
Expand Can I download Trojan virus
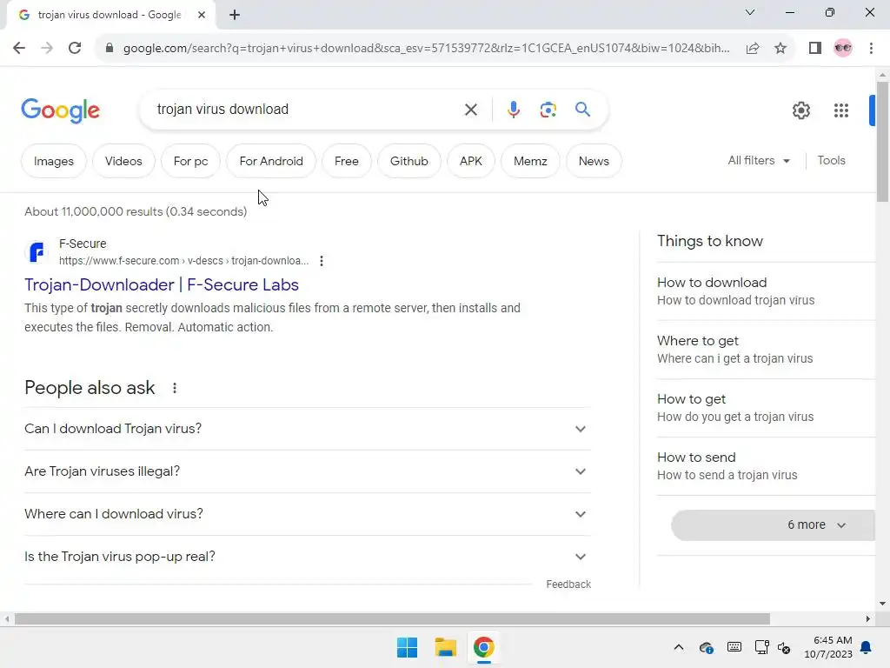307,429
